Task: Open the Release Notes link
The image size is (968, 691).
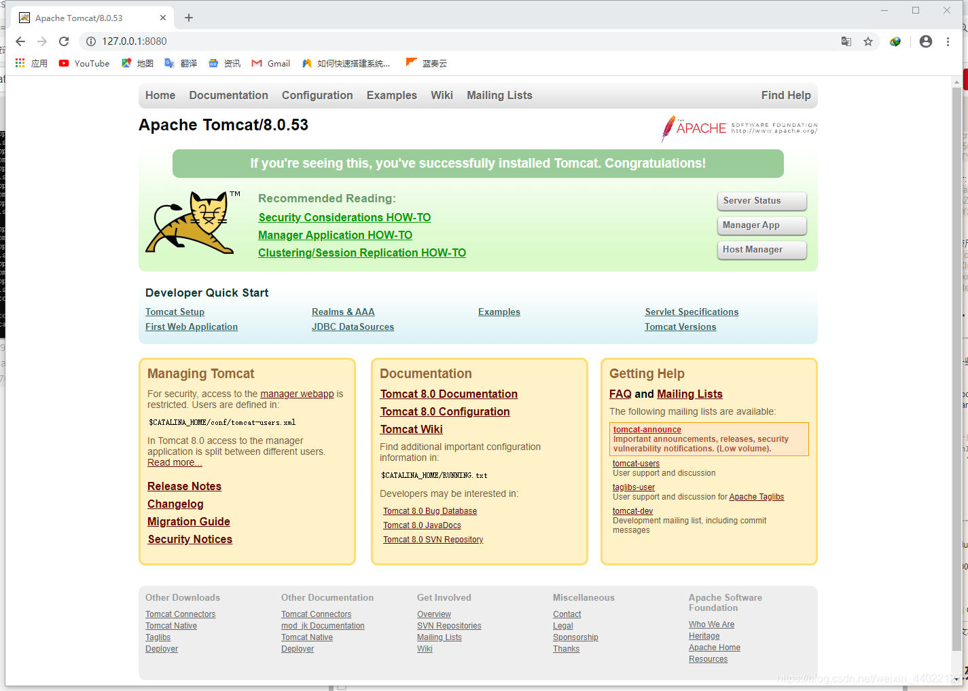Action: tap(184, 487)
